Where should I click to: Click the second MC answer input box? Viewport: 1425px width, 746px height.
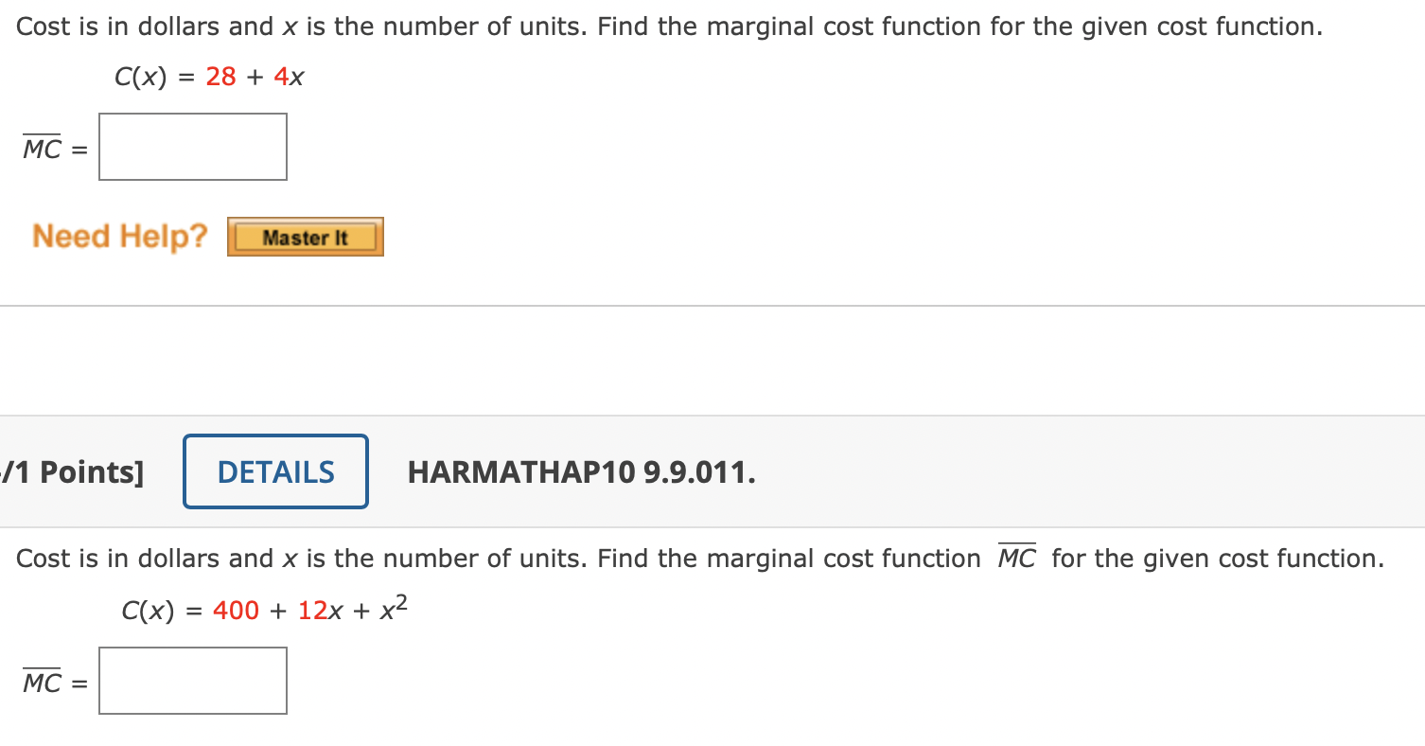pyautogui.click(x=192, y=680)
